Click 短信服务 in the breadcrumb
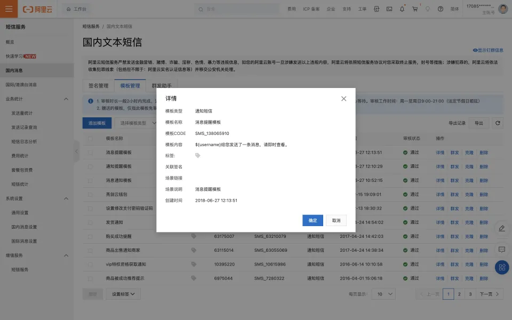The height and width of the screenshot is (320, 512). (91, 27)
